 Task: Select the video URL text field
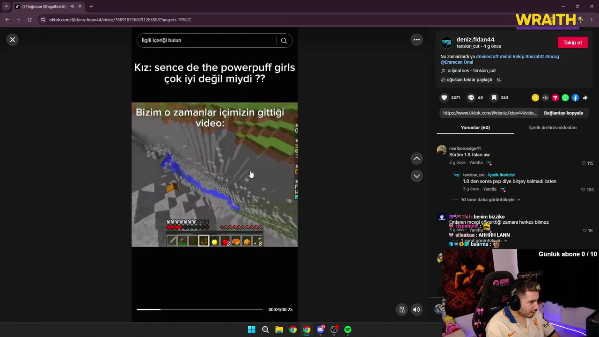(x=489, y=113)
